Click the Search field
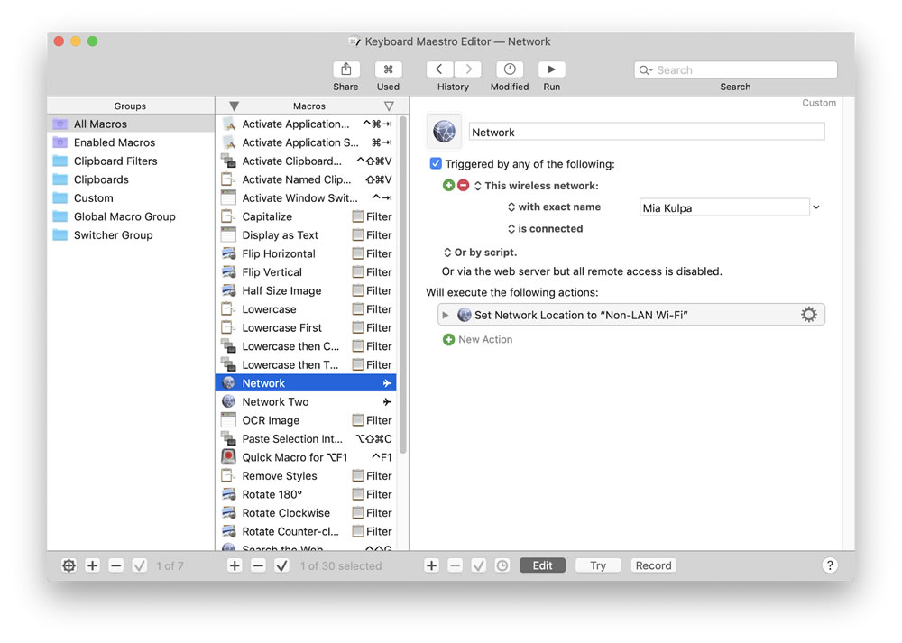Image resolution: width=902 pixels, height=643 pixels. (x=735, y=70)
